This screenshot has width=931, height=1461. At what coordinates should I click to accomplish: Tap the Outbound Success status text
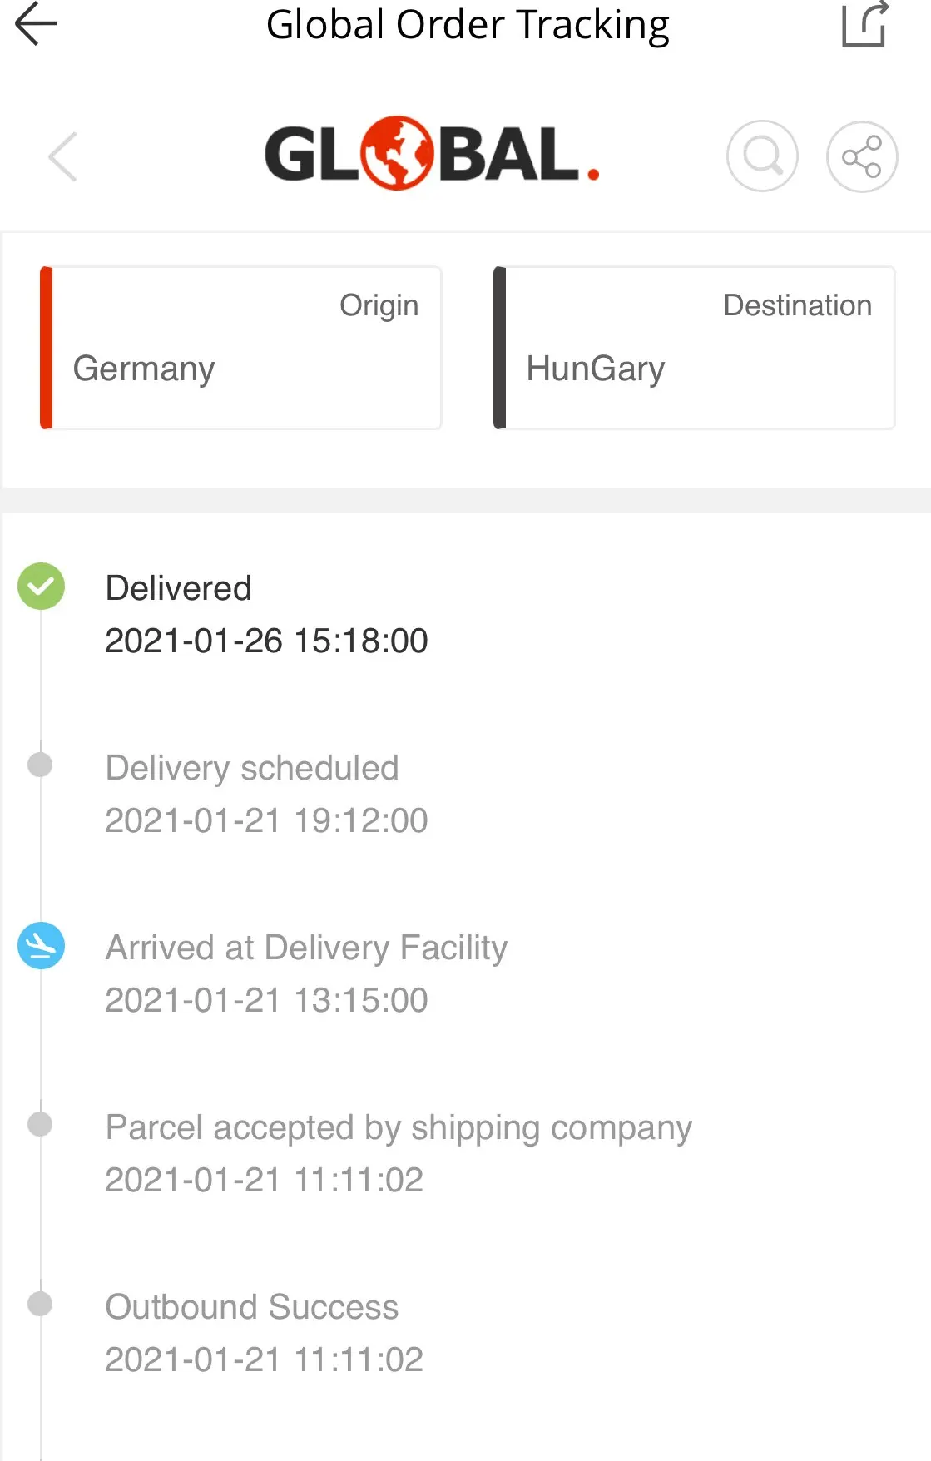click(x=252, y=1307)
